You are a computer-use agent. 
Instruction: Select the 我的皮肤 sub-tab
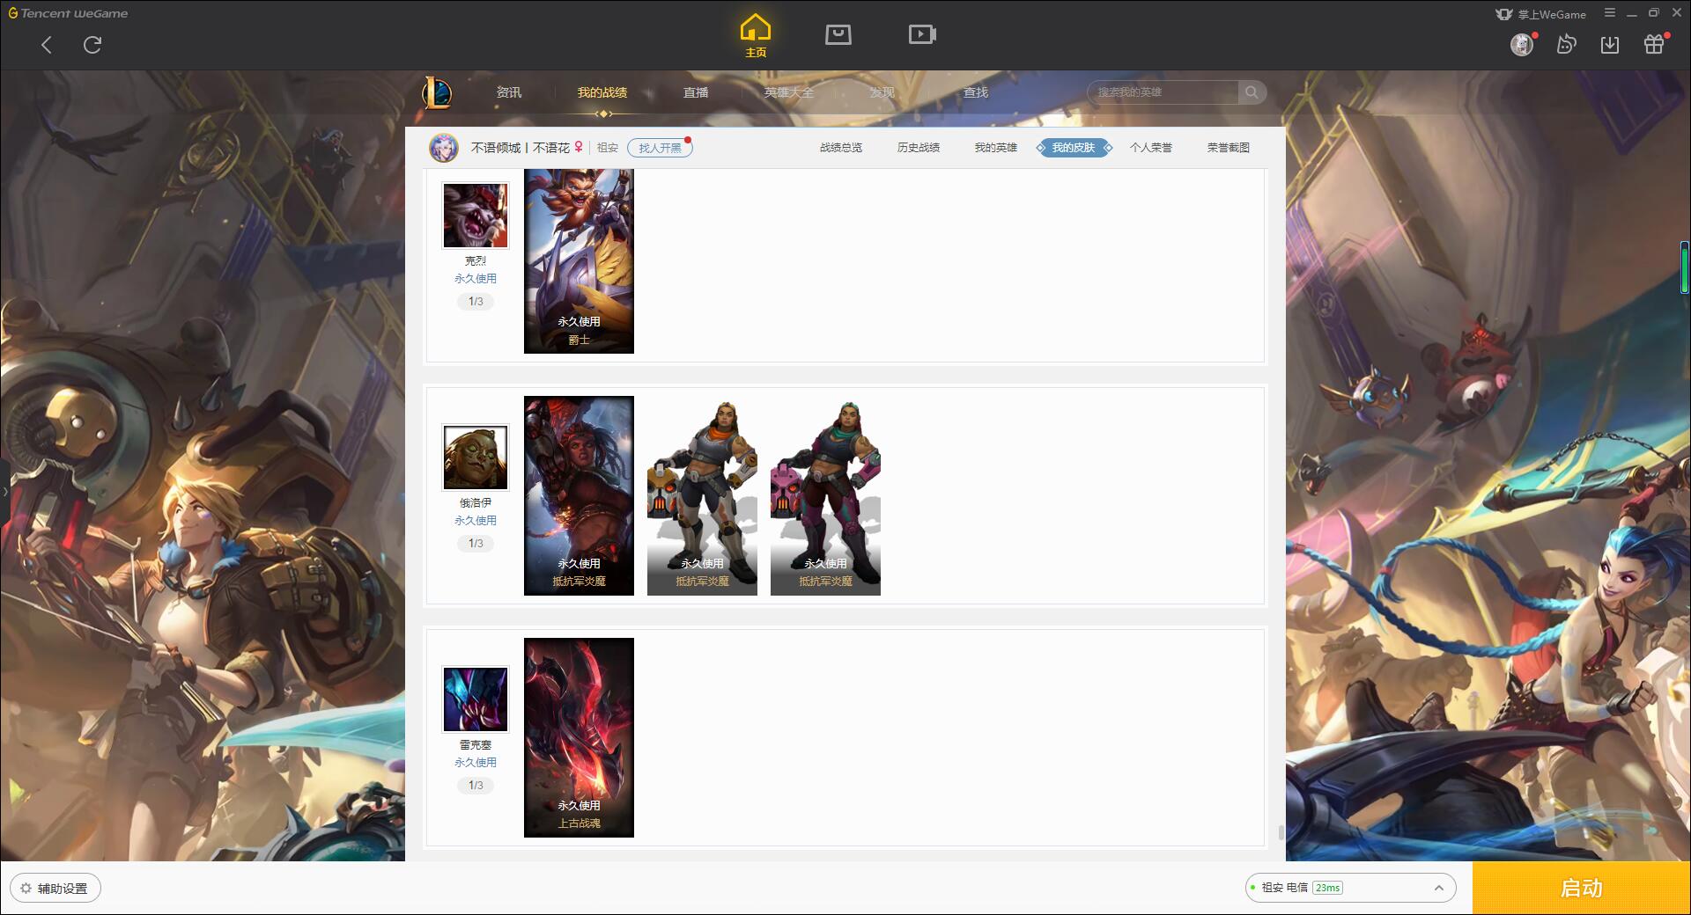pyautogui.click(x=1074, y=148)
